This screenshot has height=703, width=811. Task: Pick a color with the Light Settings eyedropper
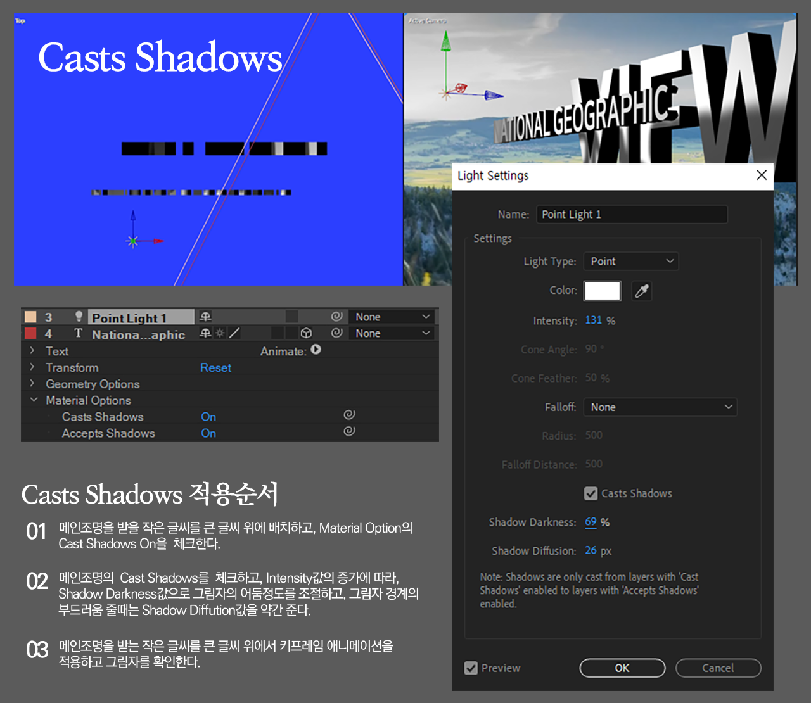point(642,291)
